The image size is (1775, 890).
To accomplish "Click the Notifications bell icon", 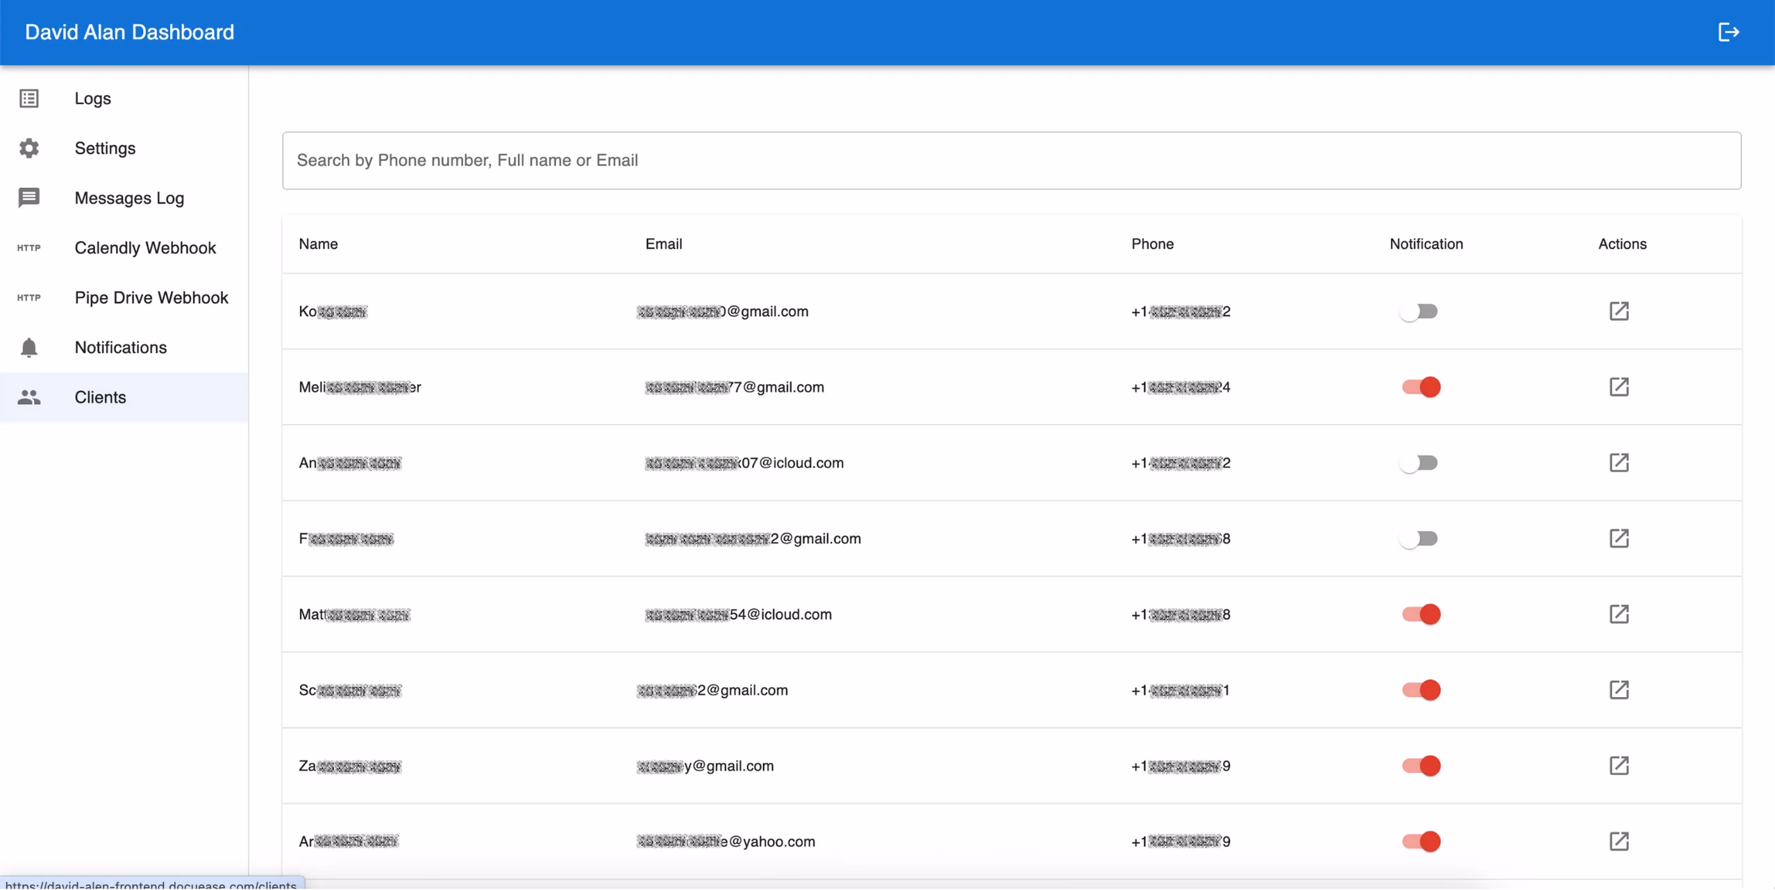I will [29, 347].
